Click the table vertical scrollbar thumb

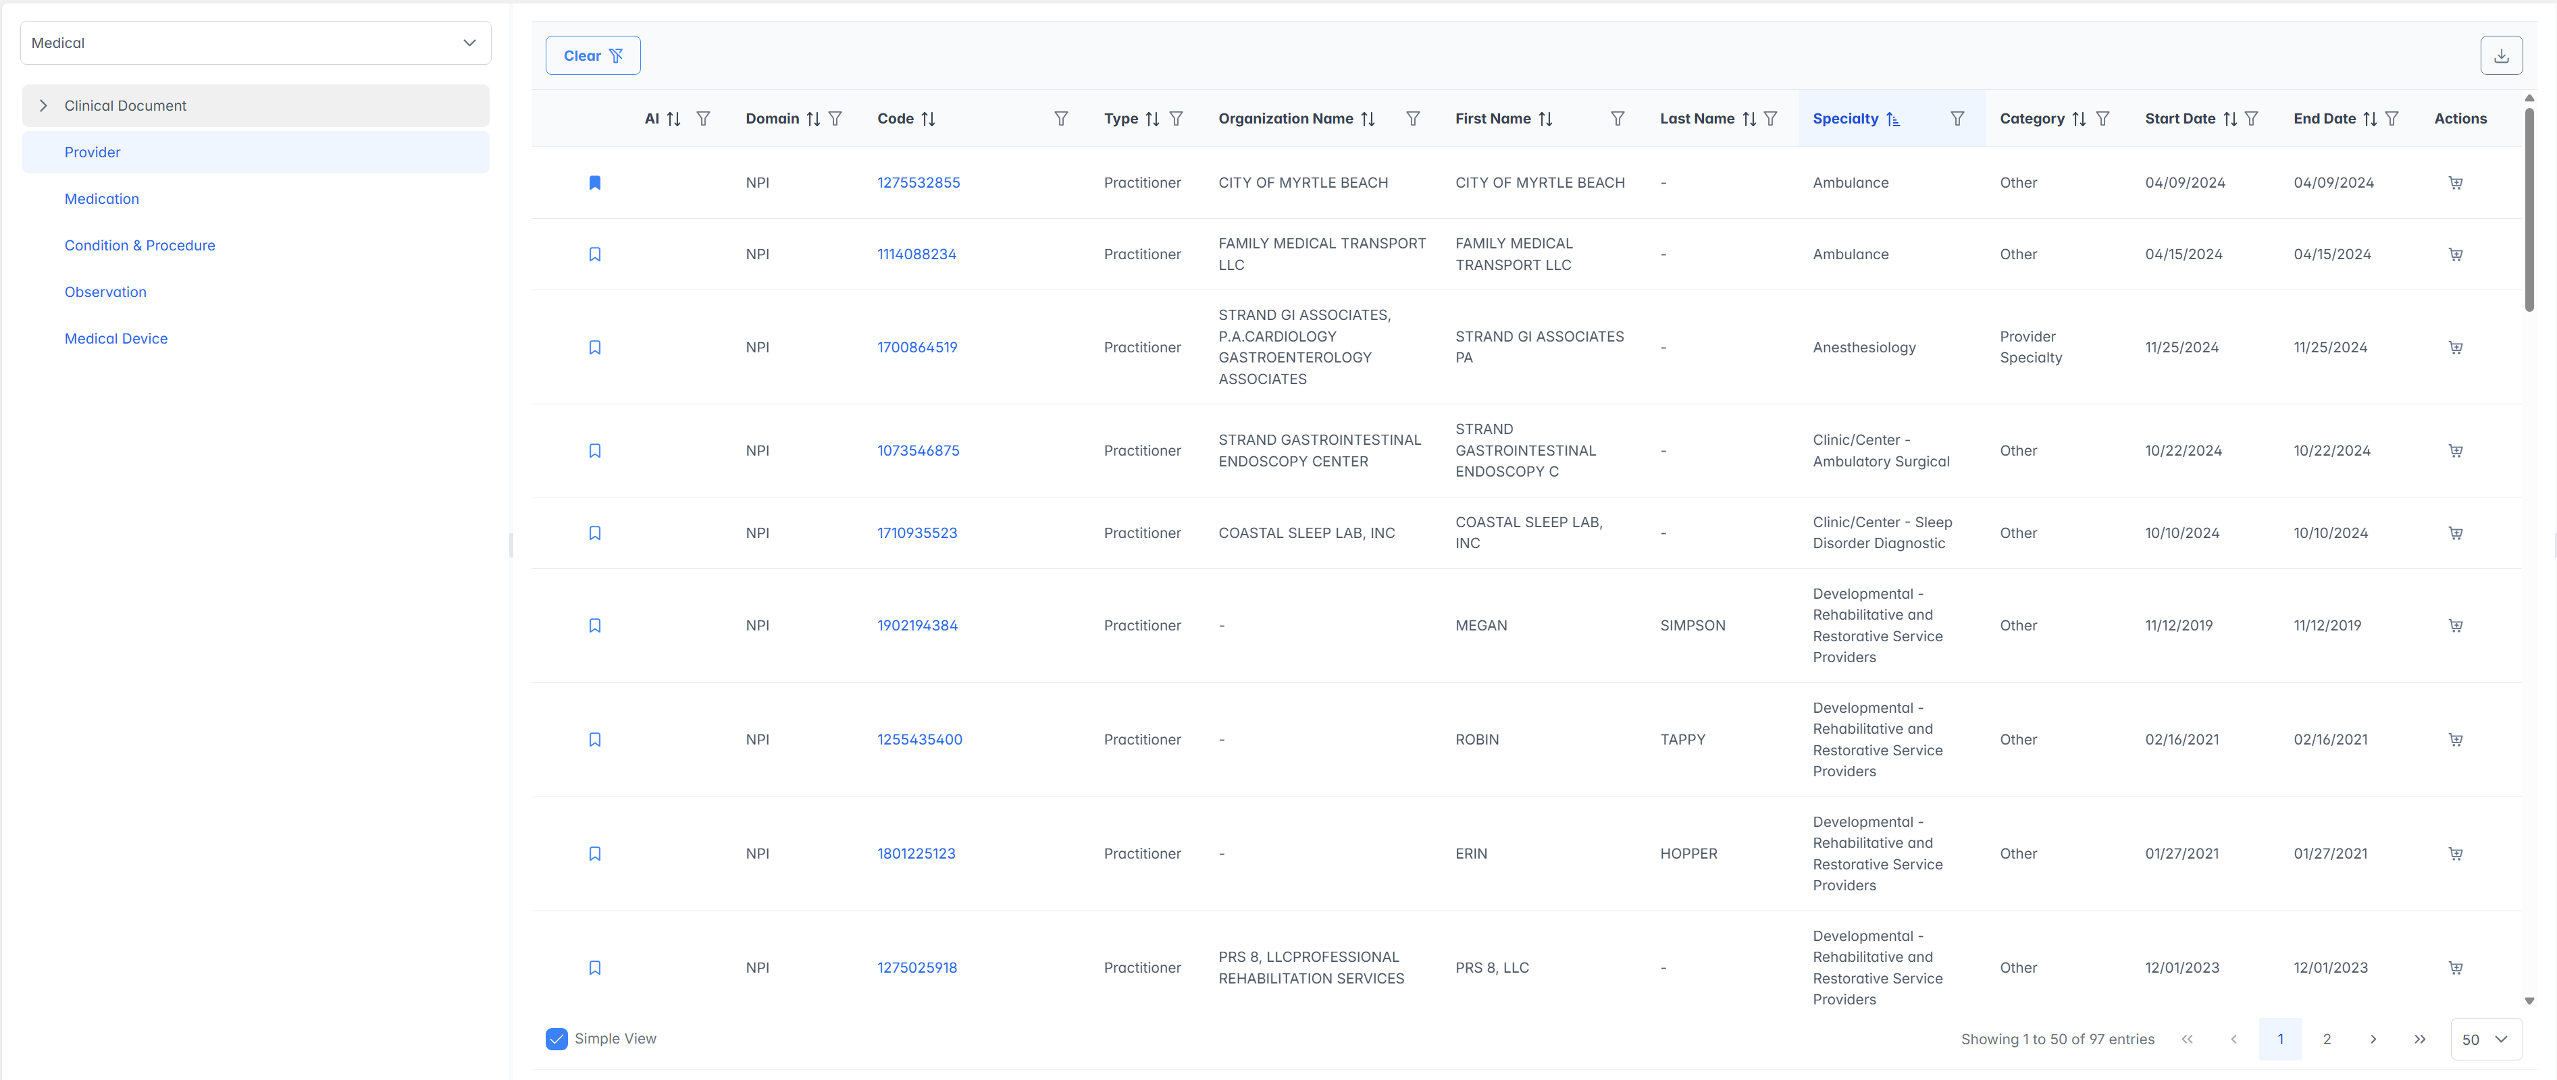[x=2528, y=209]
